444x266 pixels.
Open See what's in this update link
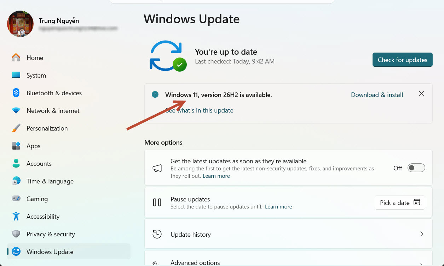pyautogui.click(x=200, y=110)
